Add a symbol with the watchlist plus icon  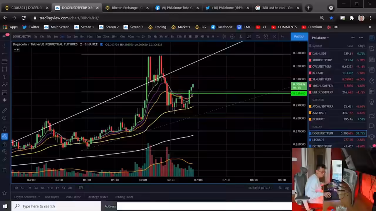[353, 38]
